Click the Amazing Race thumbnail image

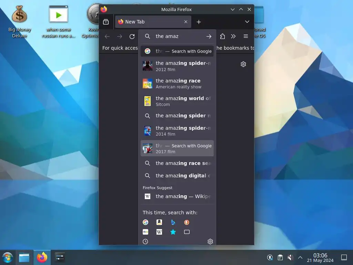(148, 84)
